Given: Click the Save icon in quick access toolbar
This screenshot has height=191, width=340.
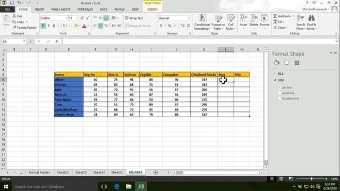Looking at the screenshot, I should pos(12,3).
